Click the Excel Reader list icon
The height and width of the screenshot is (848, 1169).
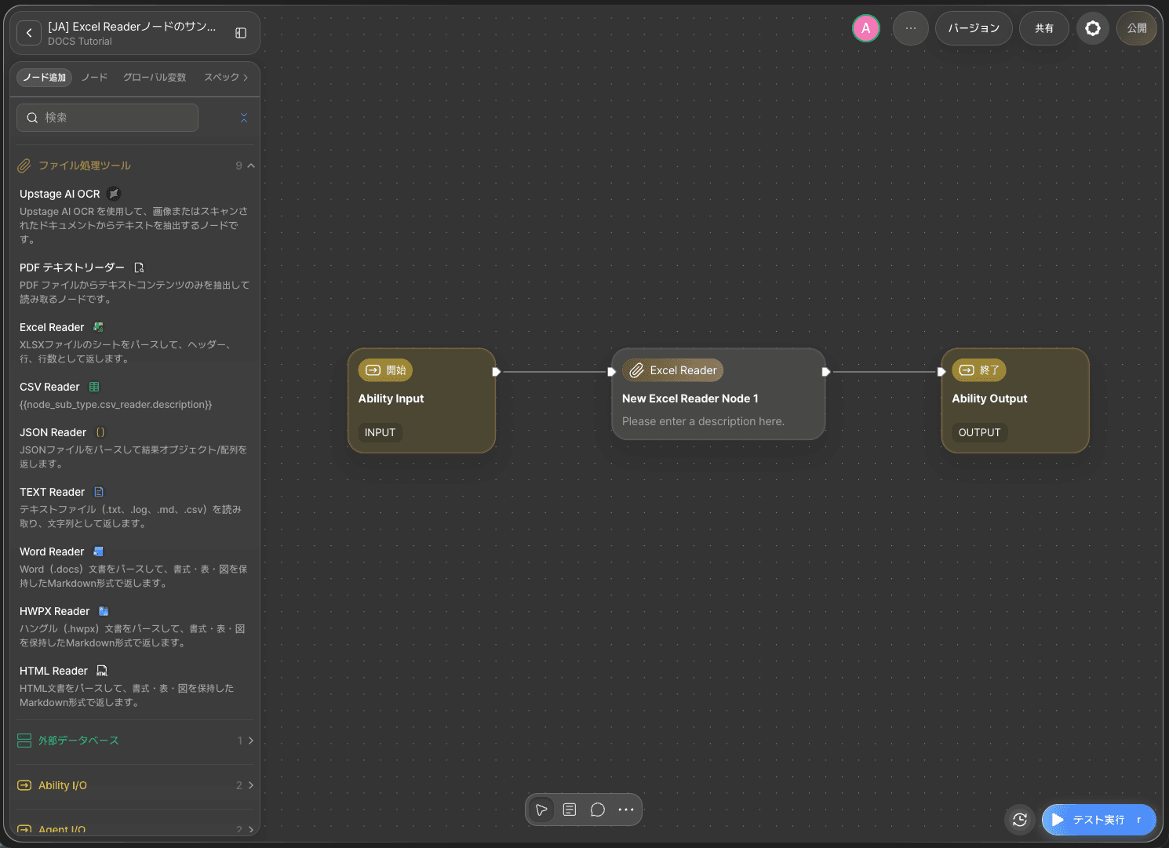[x=98, y=327]
